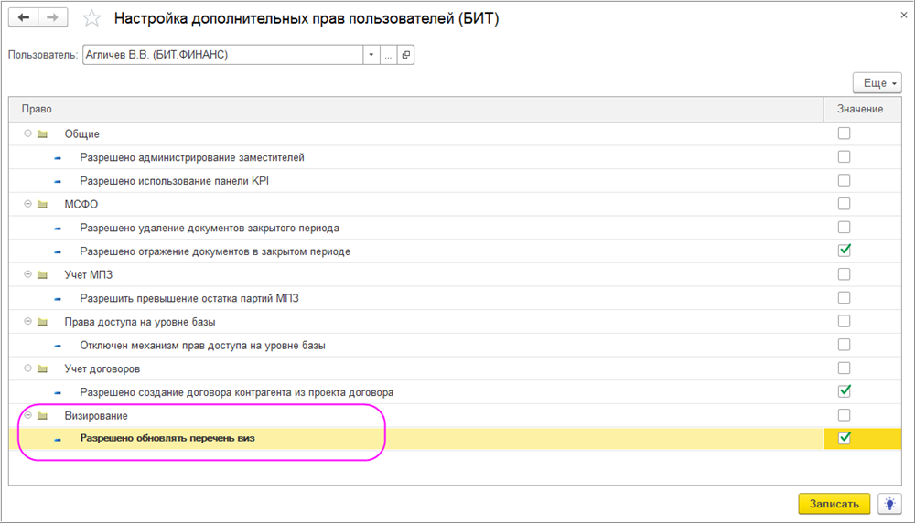This screenshot has width=915, height=523.
Task: Toggle Разрешено использование панели KPI checkbox
Action: tap(845, 180)
